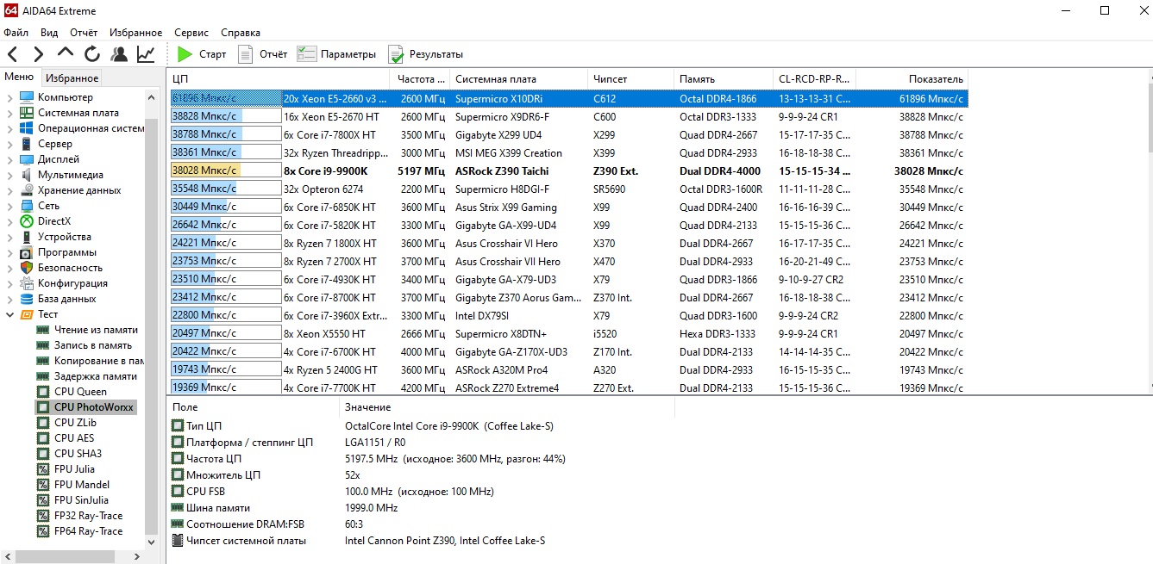Image resolution: width=1153 pixels, height=564 pixels.
Task: Select the 8x Core i9-9900K result row
Action: pos(567,170)
